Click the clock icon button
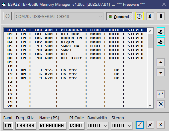Viewport: 169px width, 131px height. tap(139, 16)
